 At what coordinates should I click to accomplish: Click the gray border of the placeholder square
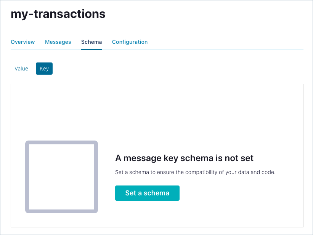pyautogui.click(x=27, y=177)
